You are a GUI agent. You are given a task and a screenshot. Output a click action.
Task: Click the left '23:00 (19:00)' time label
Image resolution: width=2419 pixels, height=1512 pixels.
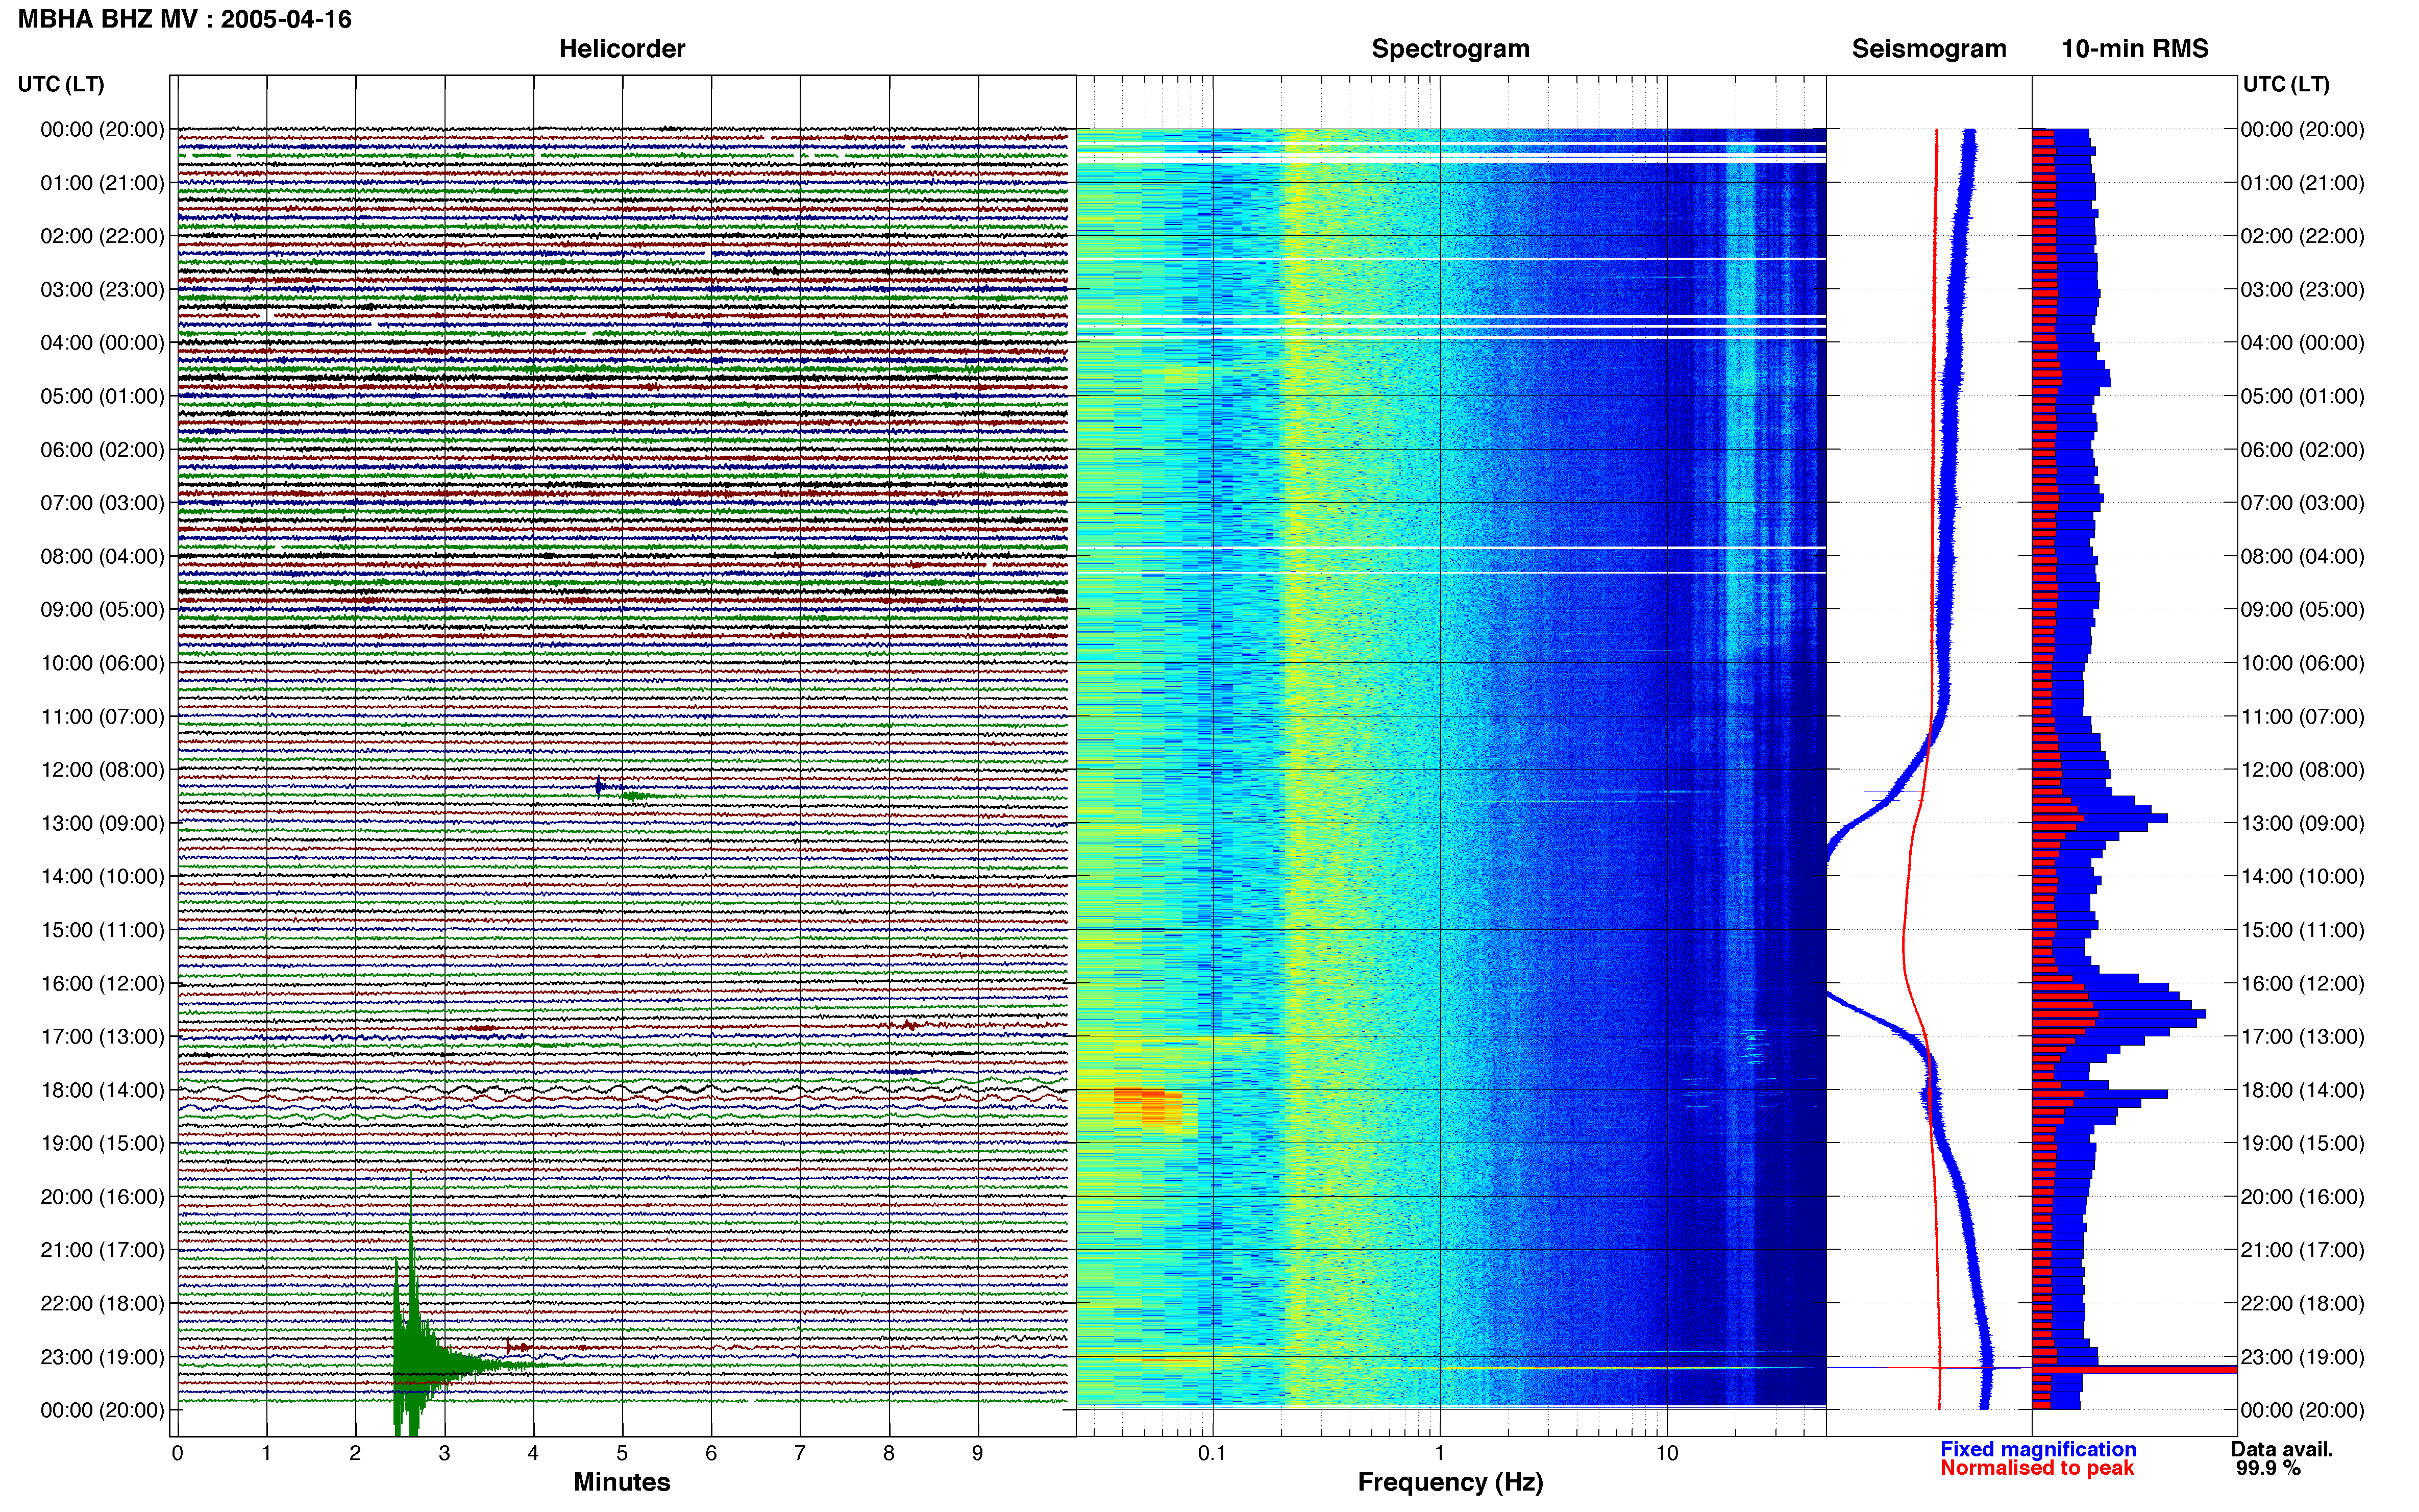[x=102, y=1357]
